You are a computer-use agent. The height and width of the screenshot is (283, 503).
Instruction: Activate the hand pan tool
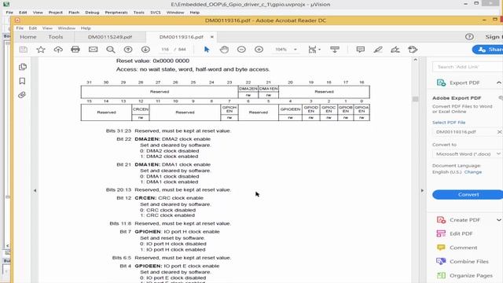click(x=224, y=50)
